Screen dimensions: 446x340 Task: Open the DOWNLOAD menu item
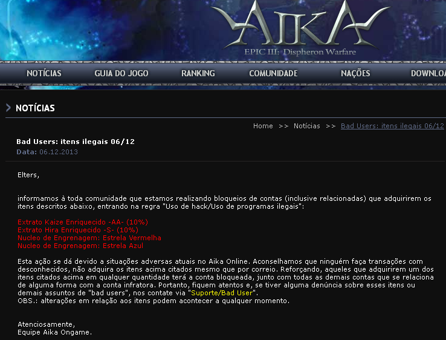pyautogui.click(x=428, y=73)
